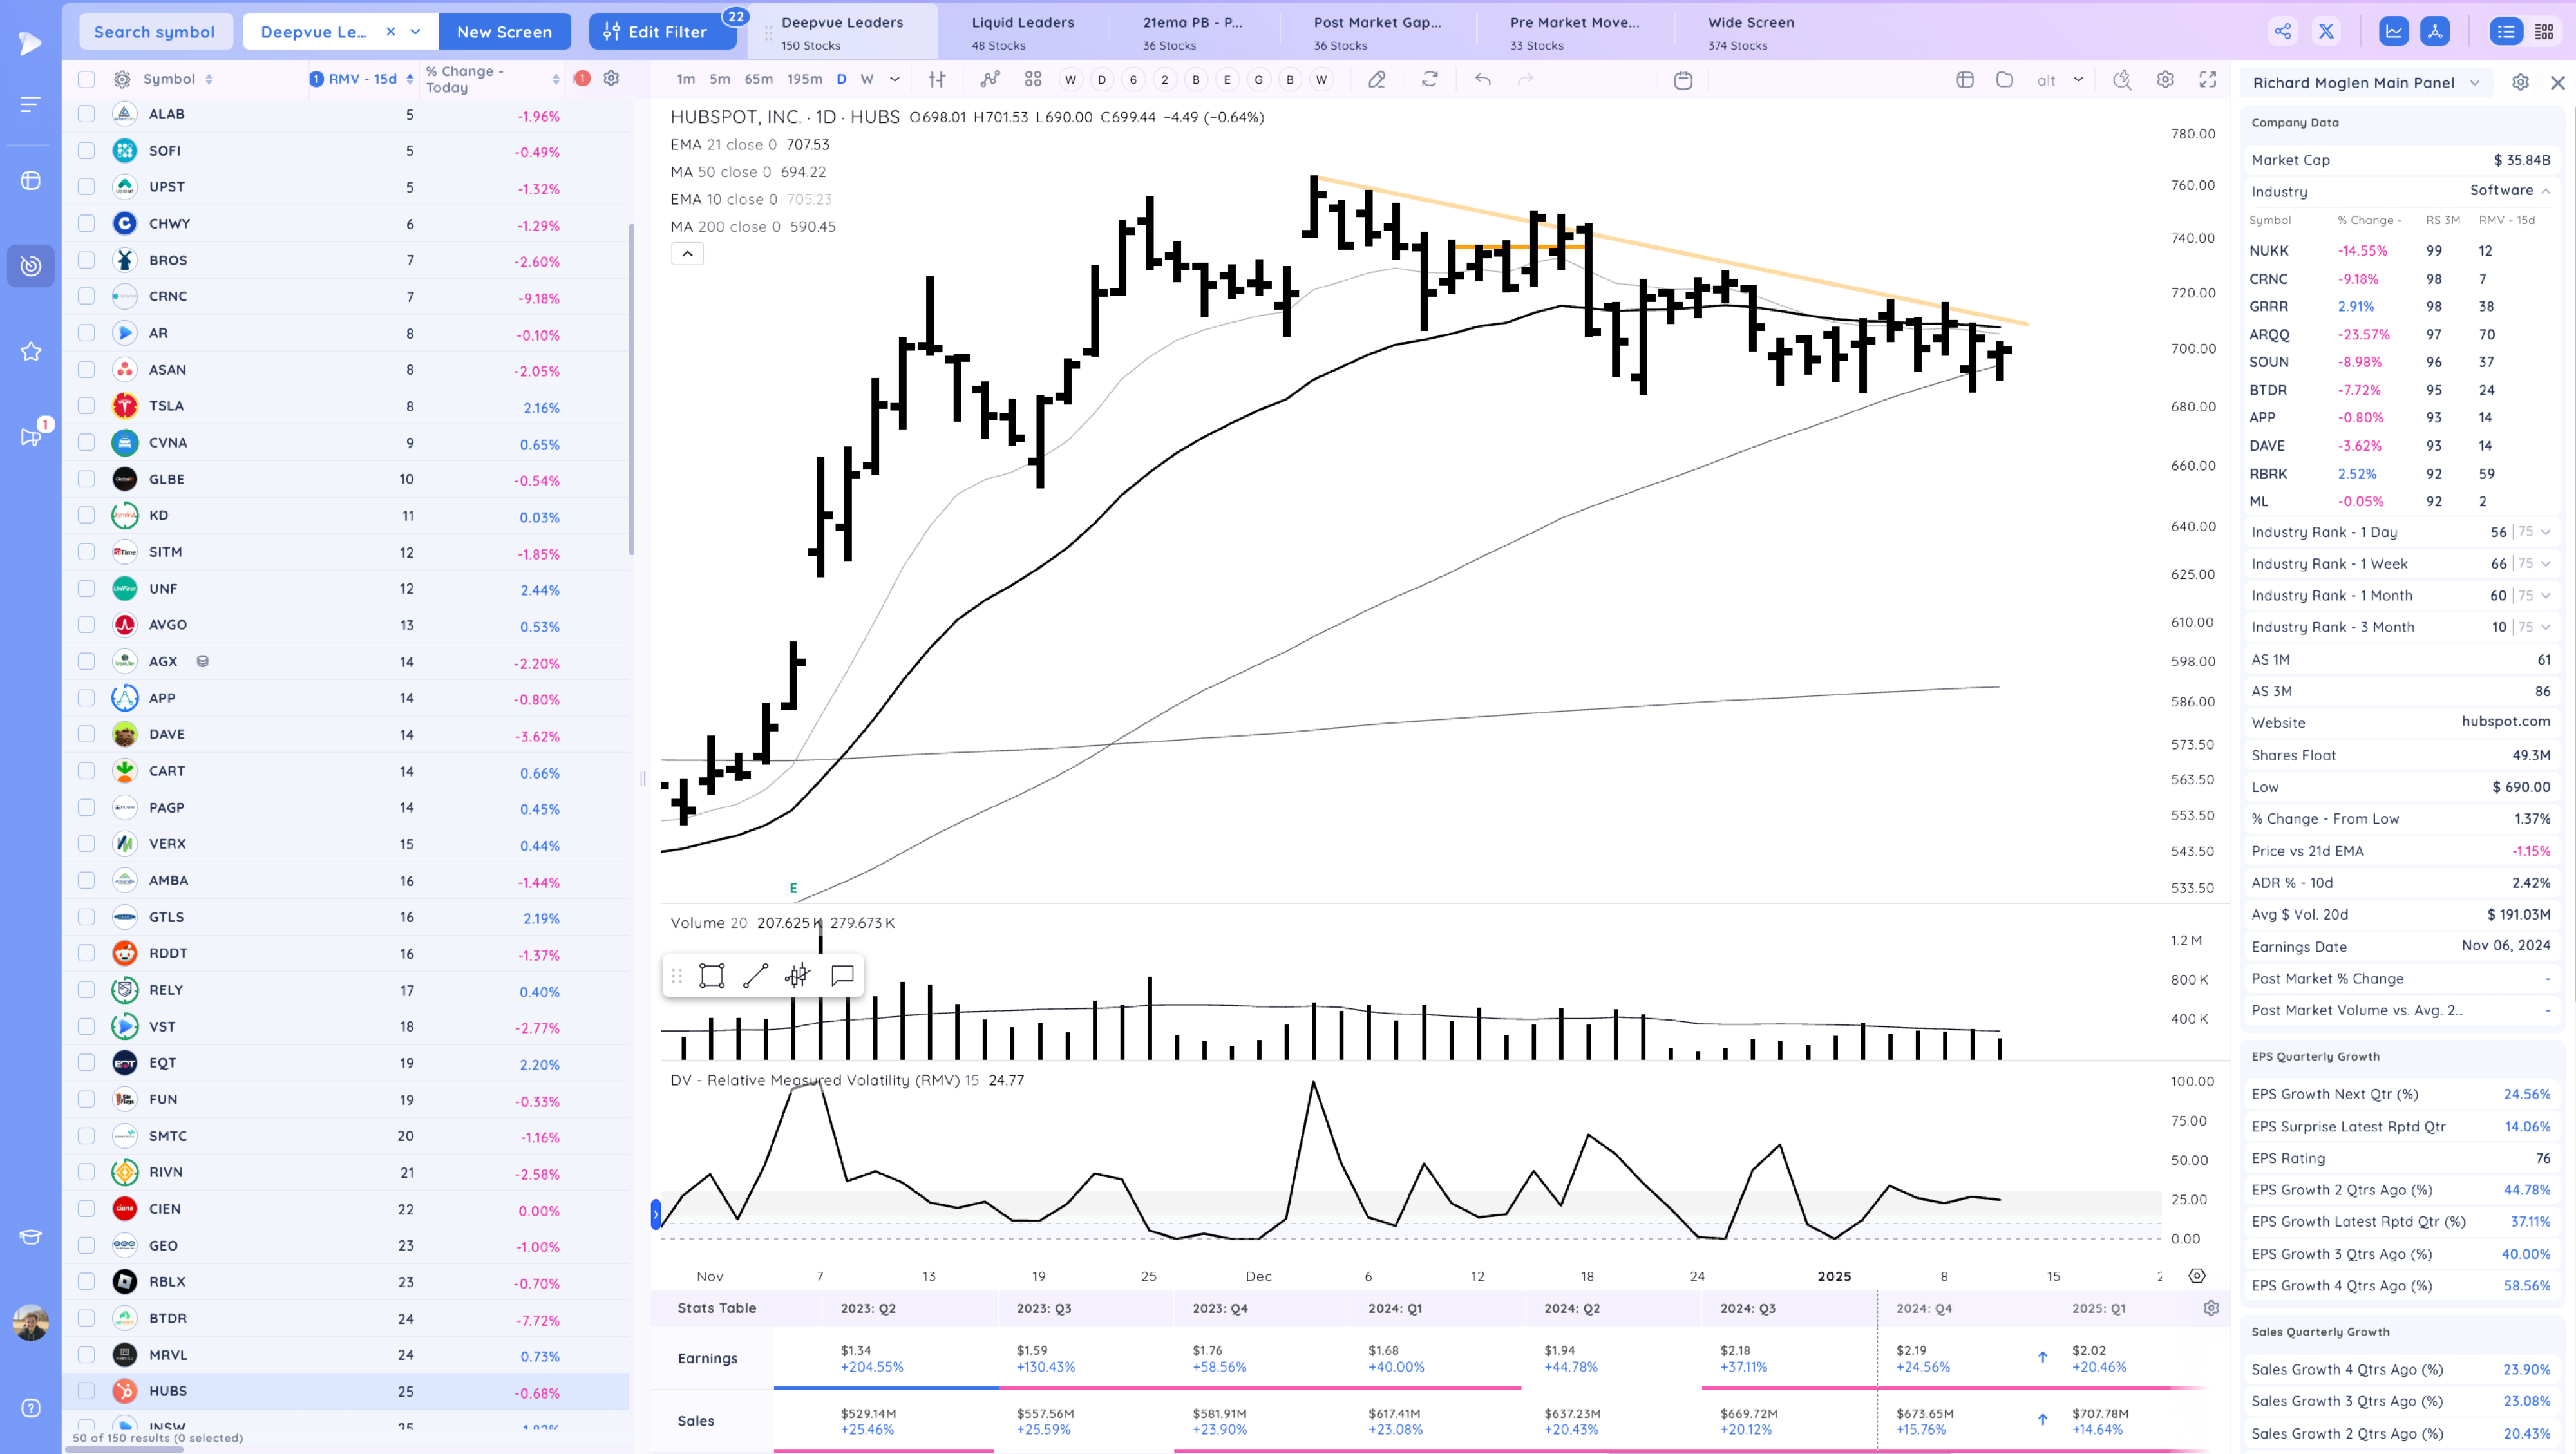Open alt chart dropdown chevron
Screen dimensions: 2576x1454
coord(2078,79)
